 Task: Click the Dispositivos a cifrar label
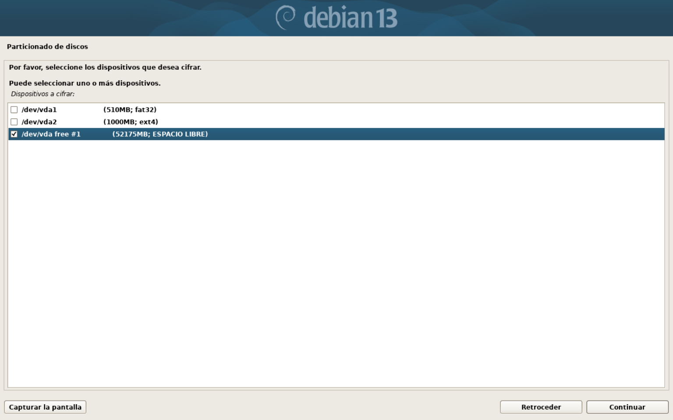(43, 94)
